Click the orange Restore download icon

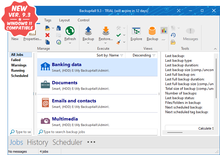coord(106,31)
